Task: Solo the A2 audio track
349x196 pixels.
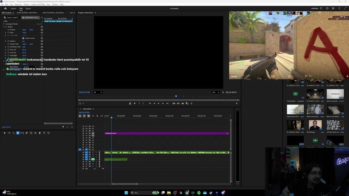Action: 96,155
